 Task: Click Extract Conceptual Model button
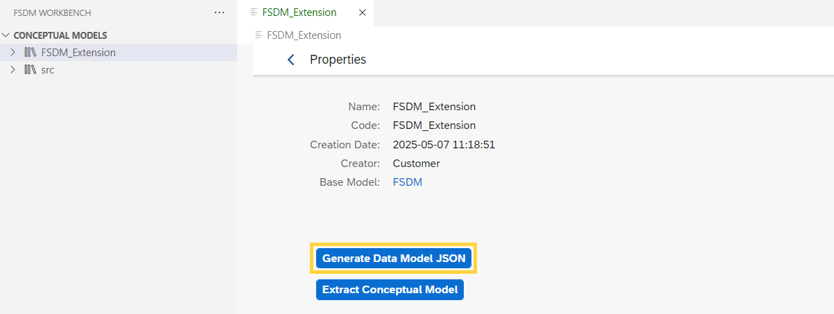point(390,290)
